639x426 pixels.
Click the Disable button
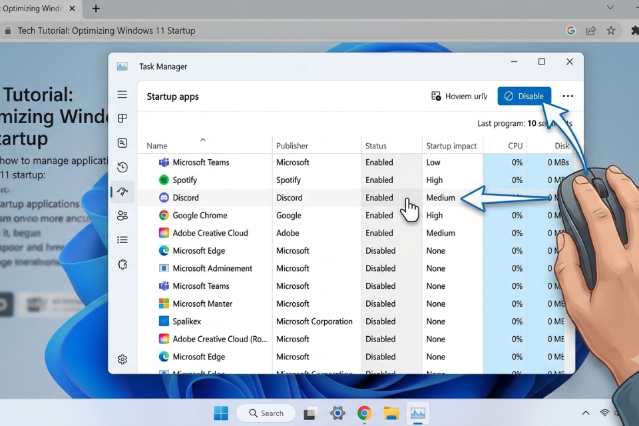[x=524, y=97]
